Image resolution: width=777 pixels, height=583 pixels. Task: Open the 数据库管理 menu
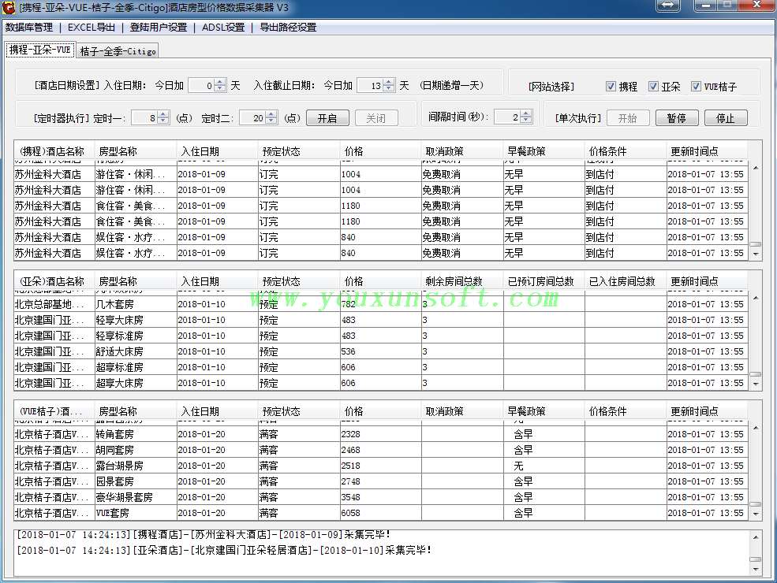[x=29, y=28]
